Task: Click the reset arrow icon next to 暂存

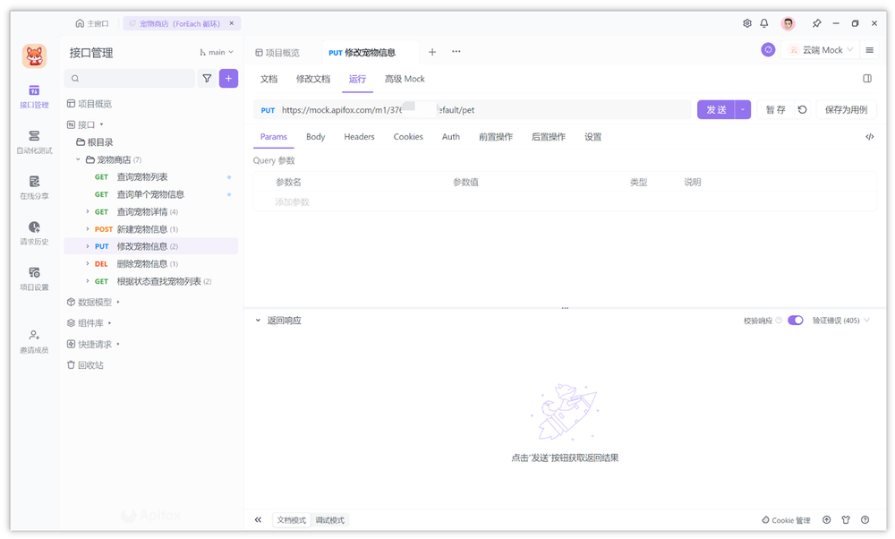Action: point(802,109)
